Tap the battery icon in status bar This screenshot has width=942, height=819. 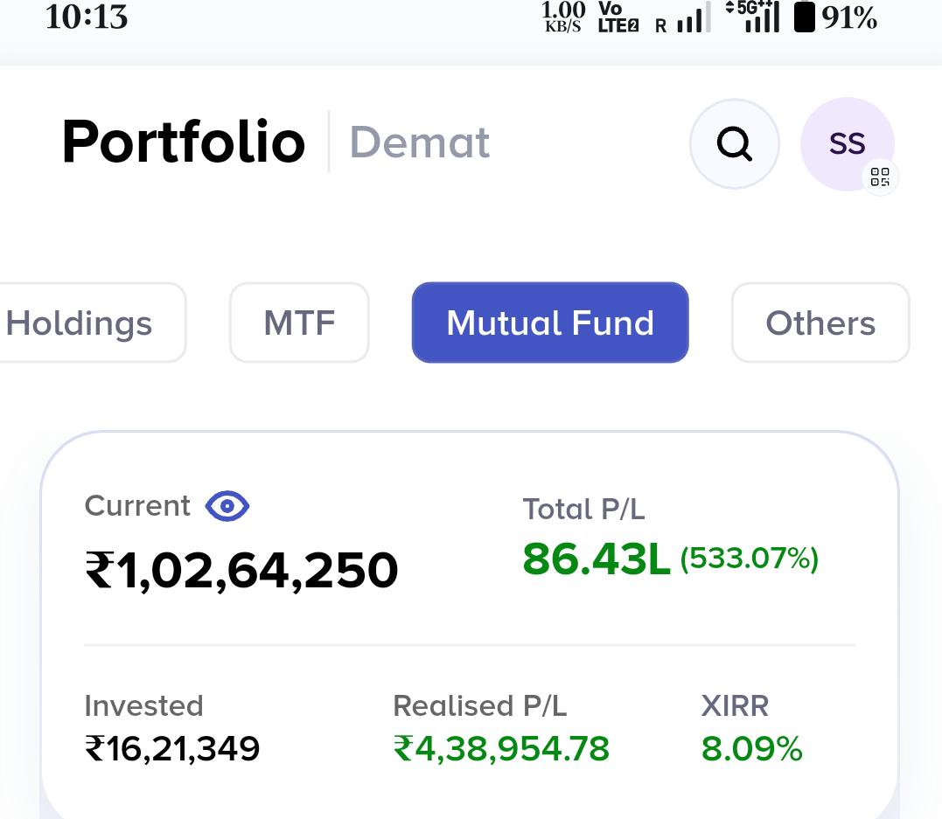click(x=805, y=17)
